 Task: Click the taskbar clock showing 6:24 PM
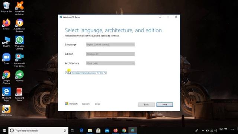[x=223, y=129]
